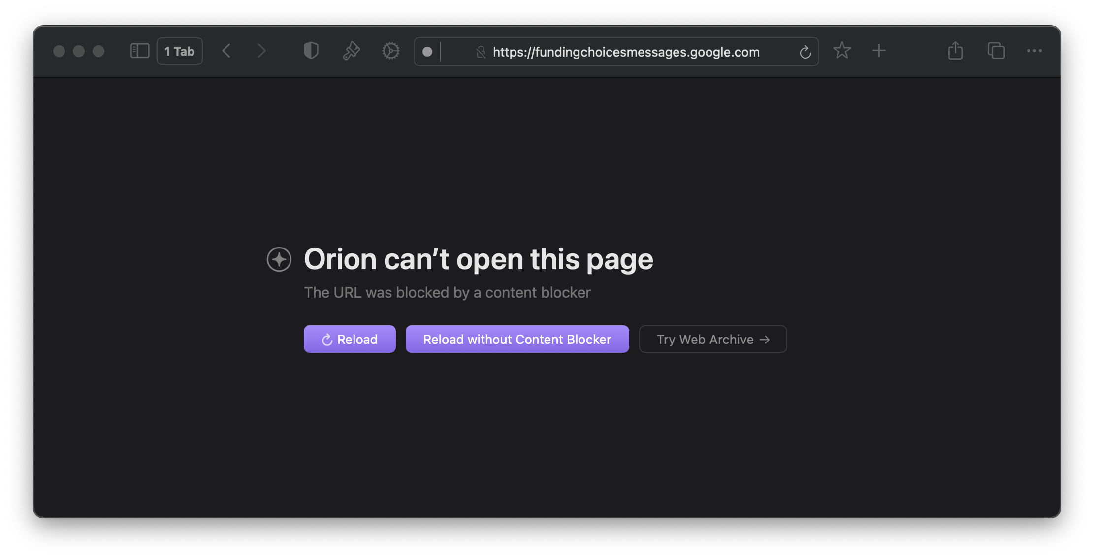Show the tab overview squares icon

(996, 51)
